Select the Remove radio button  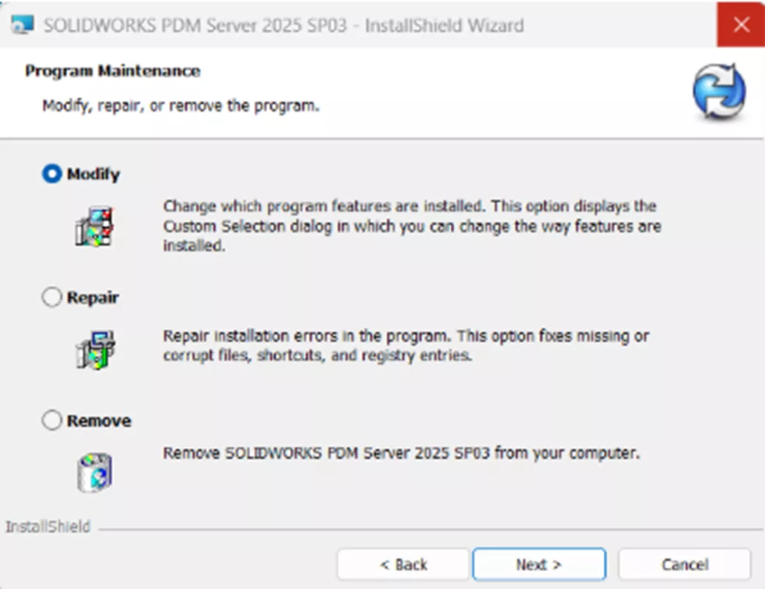51,420
